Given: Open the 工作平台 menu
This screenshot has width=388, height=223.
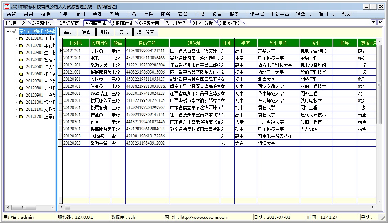Looking at the screenshot, I should pyautogui.click(x=255, y=14).
